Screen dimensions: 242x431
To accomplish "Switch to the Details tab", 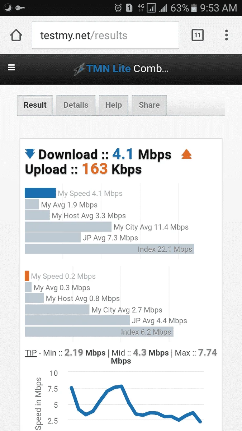I will (x=76, y=105).
